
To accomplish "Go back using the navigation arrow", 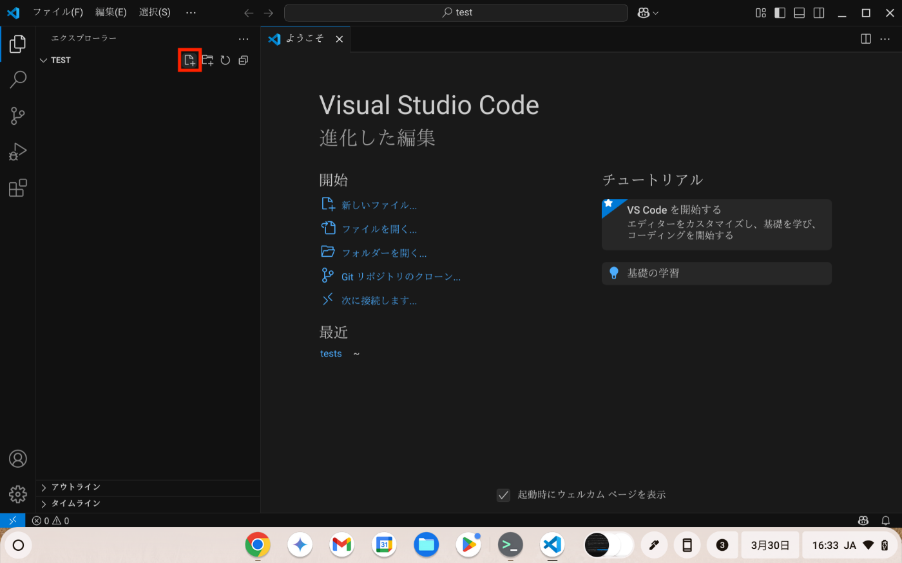I will tap(249, 13).
